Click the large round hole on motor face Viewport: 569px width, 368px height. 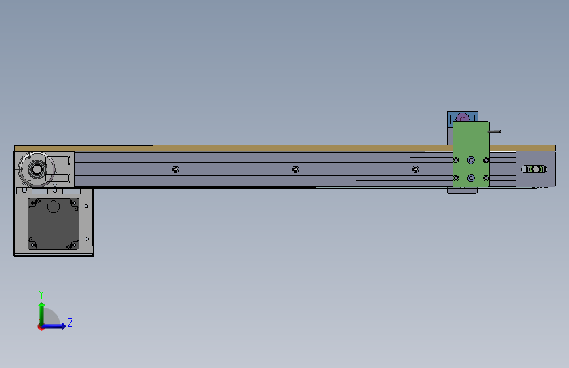(53, 206)
